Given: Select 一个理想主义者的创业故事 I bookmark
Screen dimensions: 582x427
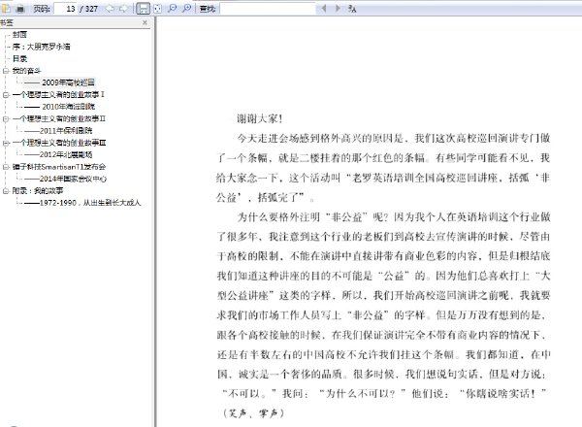Looking at the screenshot, I should 58,95.
